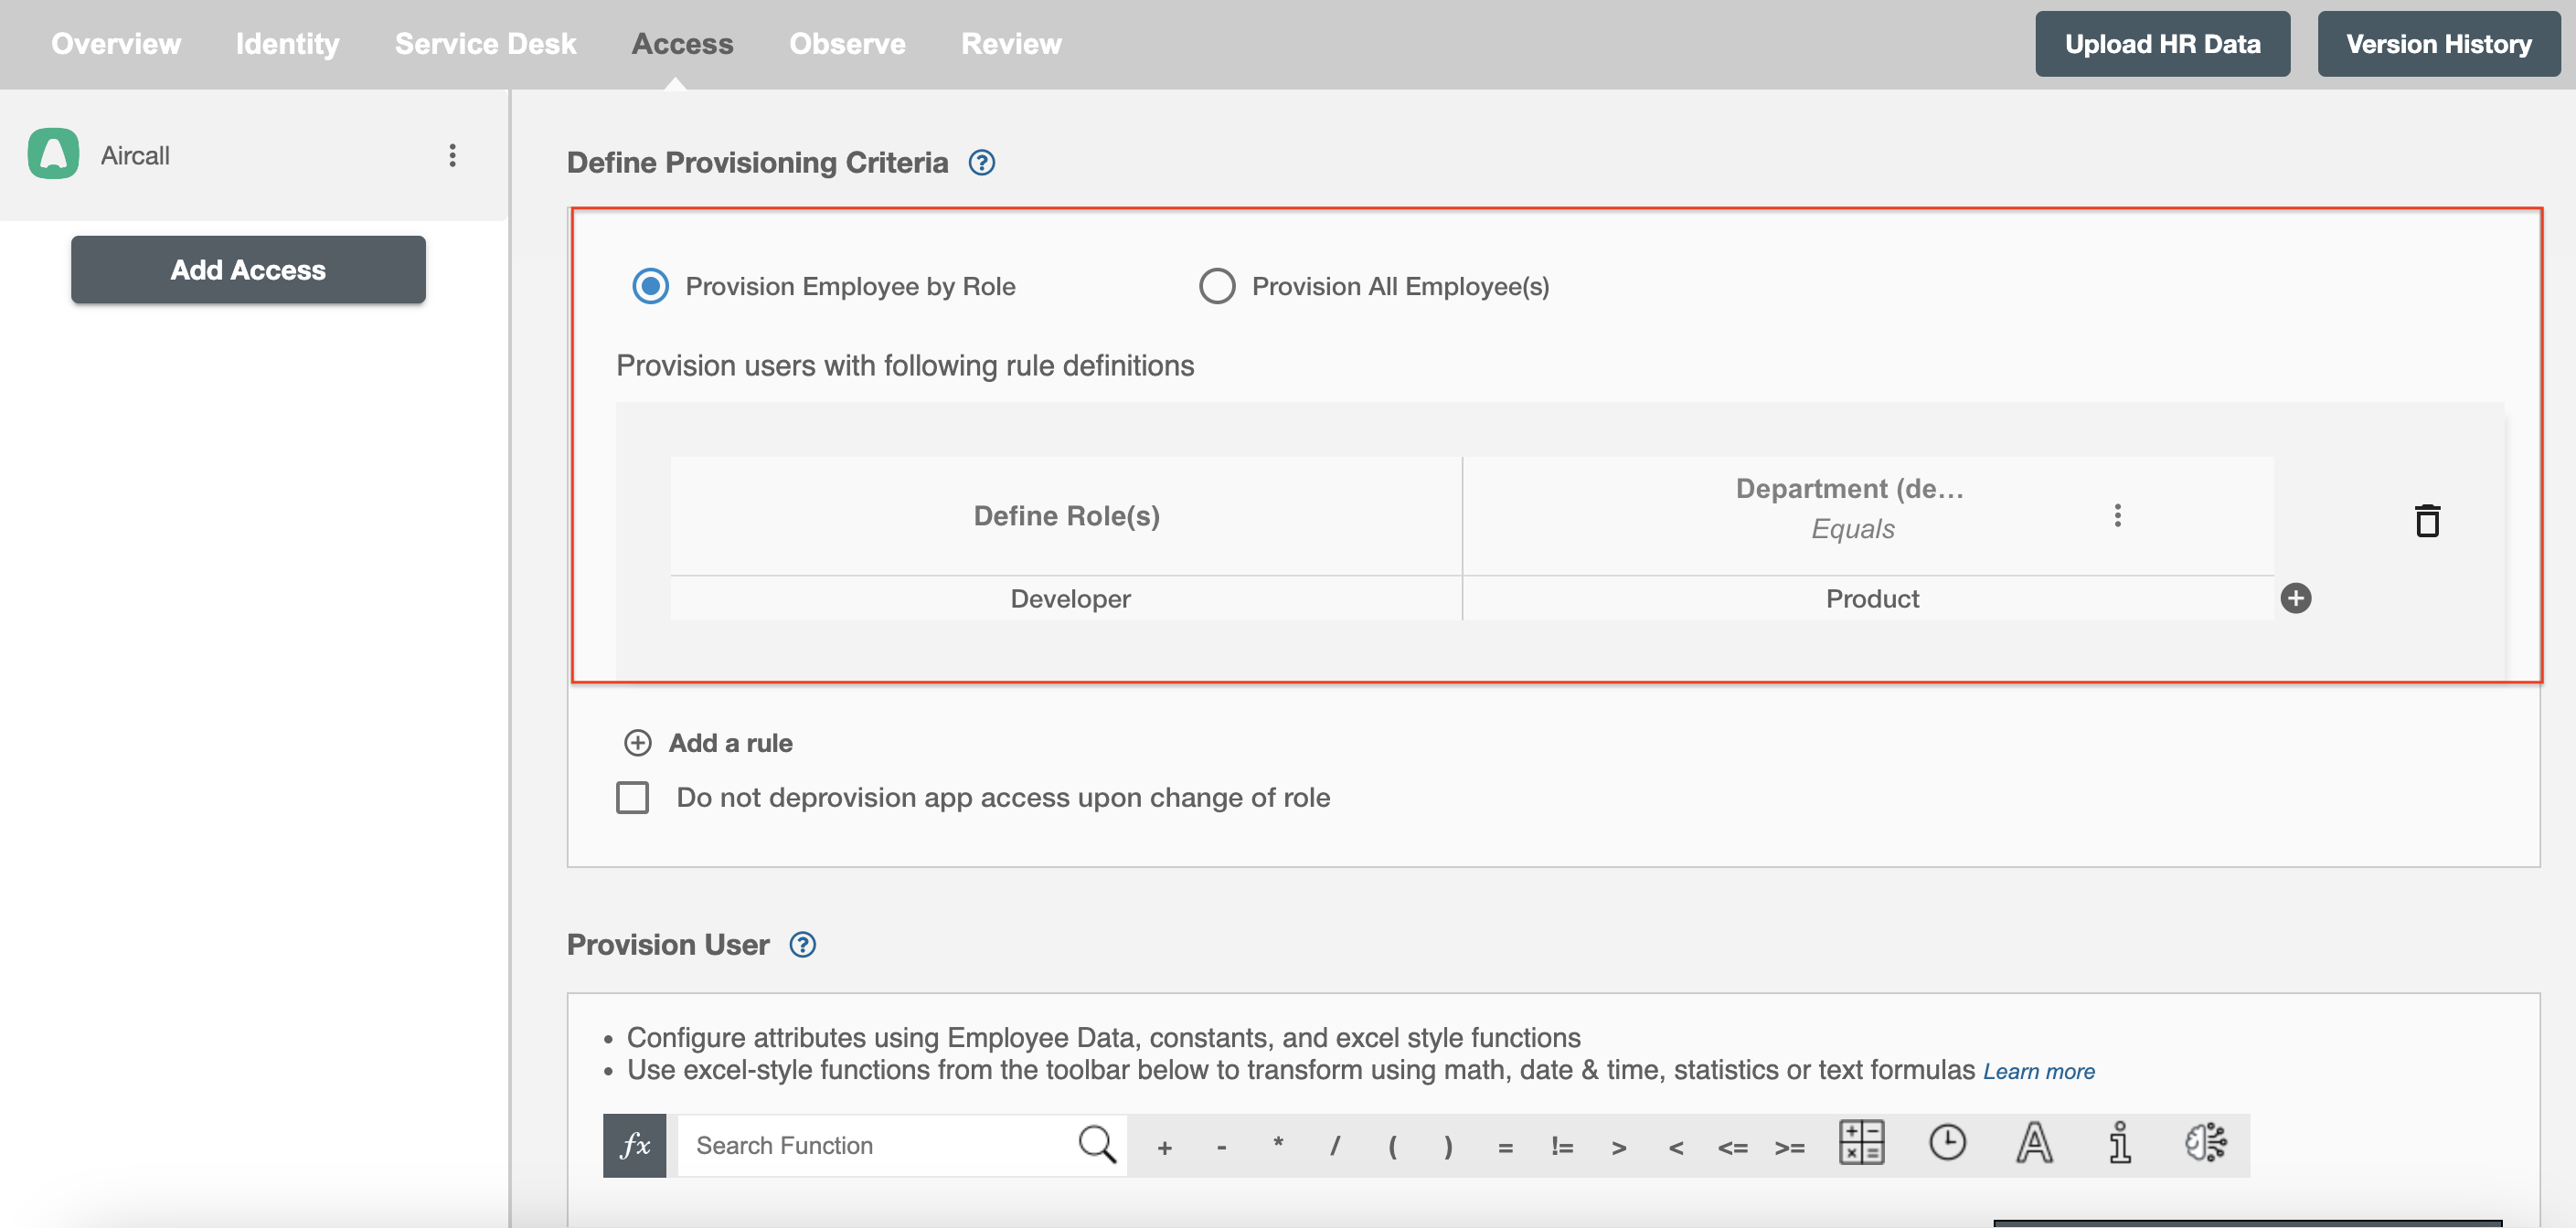Open Version History
Image resolution: width=2576 pixels, height=1228 pixels.
coord(2438,44)
